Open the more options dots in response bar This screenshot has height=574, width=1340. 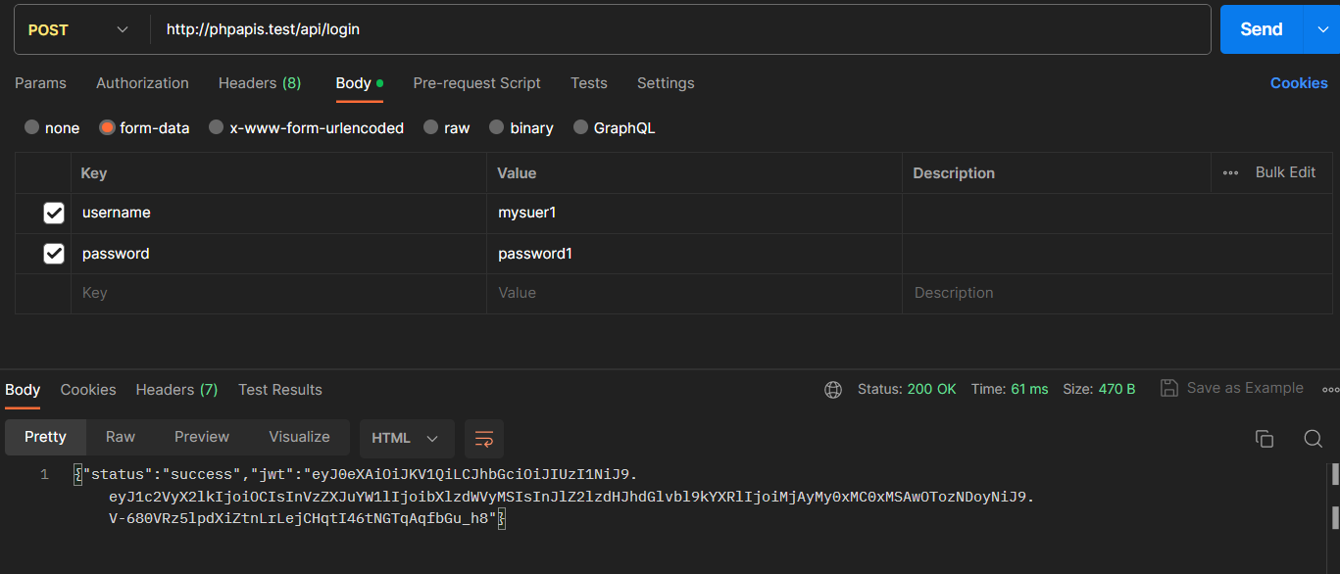(1330, 389)
